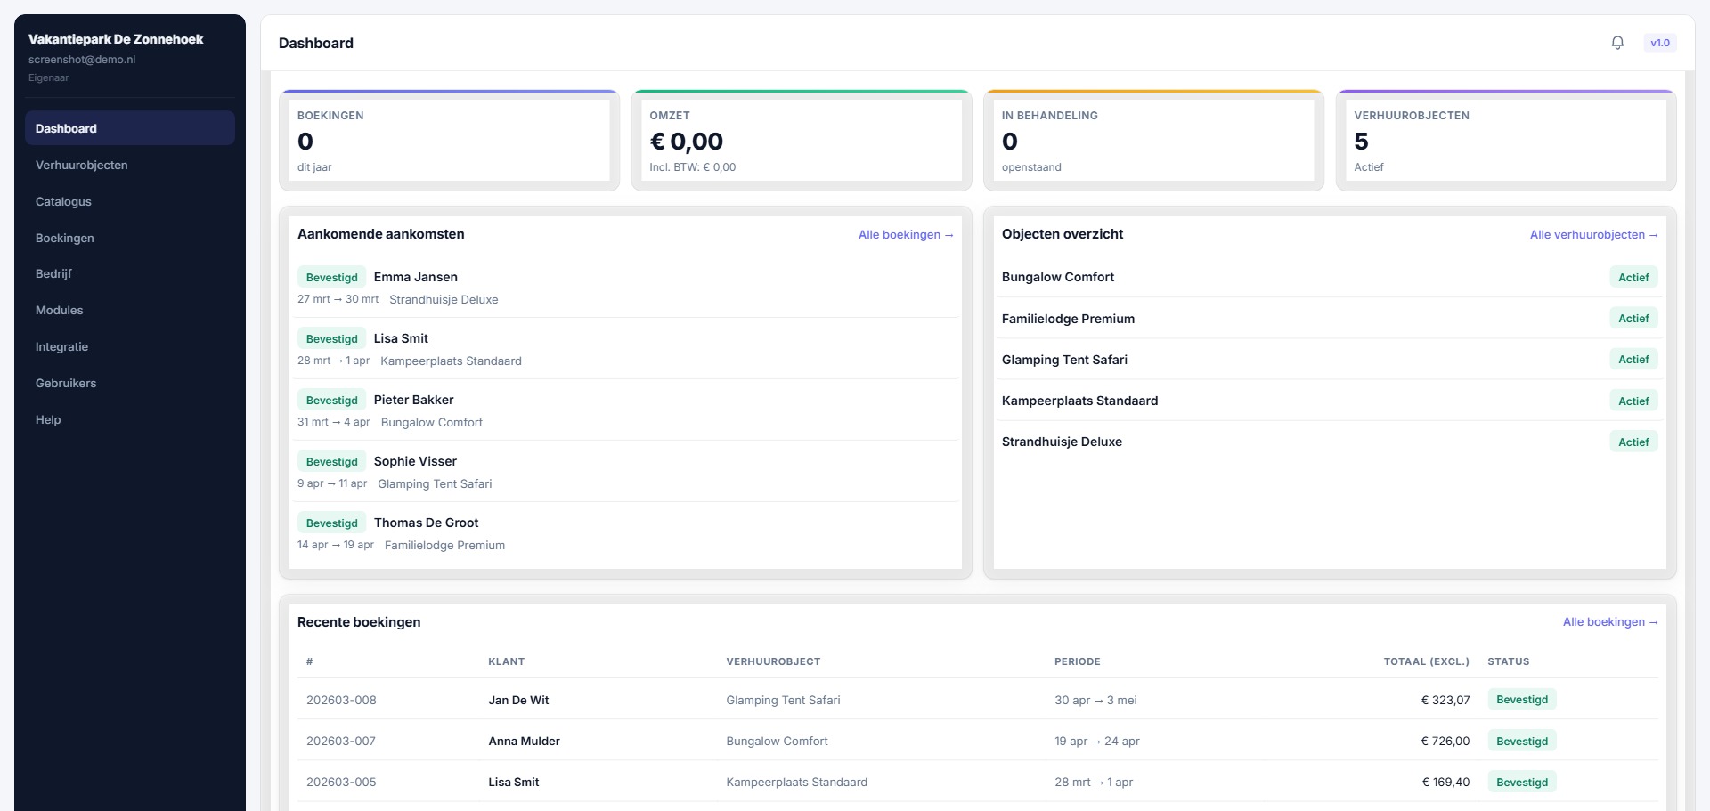The width and height of the screenshot is (1710, 811).
Task: Click the Bevestigd badge for Emma Jansen
Action: [331, 277]
